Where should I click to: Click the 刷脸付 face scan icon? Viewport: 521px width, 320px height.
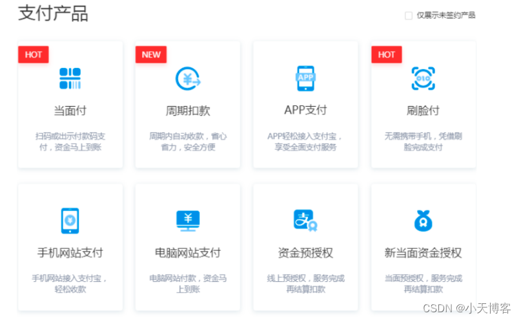pos(424,78)
